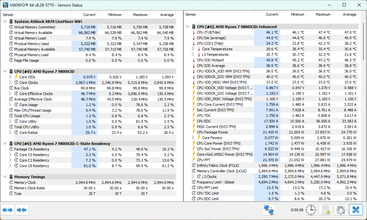Screen dimensions: 367x220
Task: Click the right pane Minimum column header
Action: coord(293,15)
